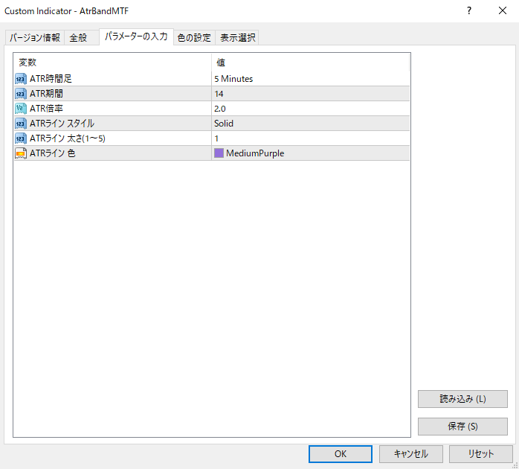Select the パラメーターの入力 tab
519x469 pixels.
136,36
